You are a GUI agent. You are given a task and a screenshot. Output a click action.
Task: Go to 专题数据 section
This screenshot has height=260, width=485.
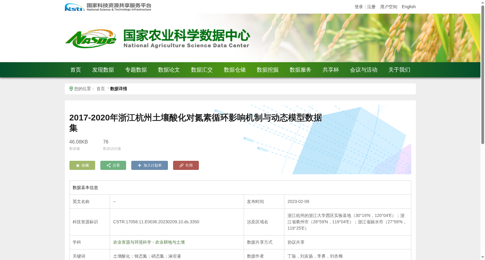tap(136, 70)
